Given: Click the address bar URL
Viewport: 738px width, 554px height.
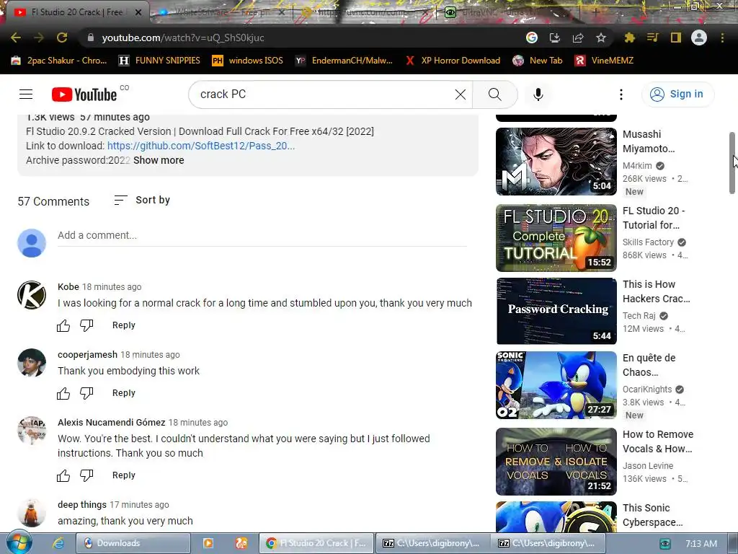Looking at the screenshot, I should pyautogui.click(x=183, y=38).
